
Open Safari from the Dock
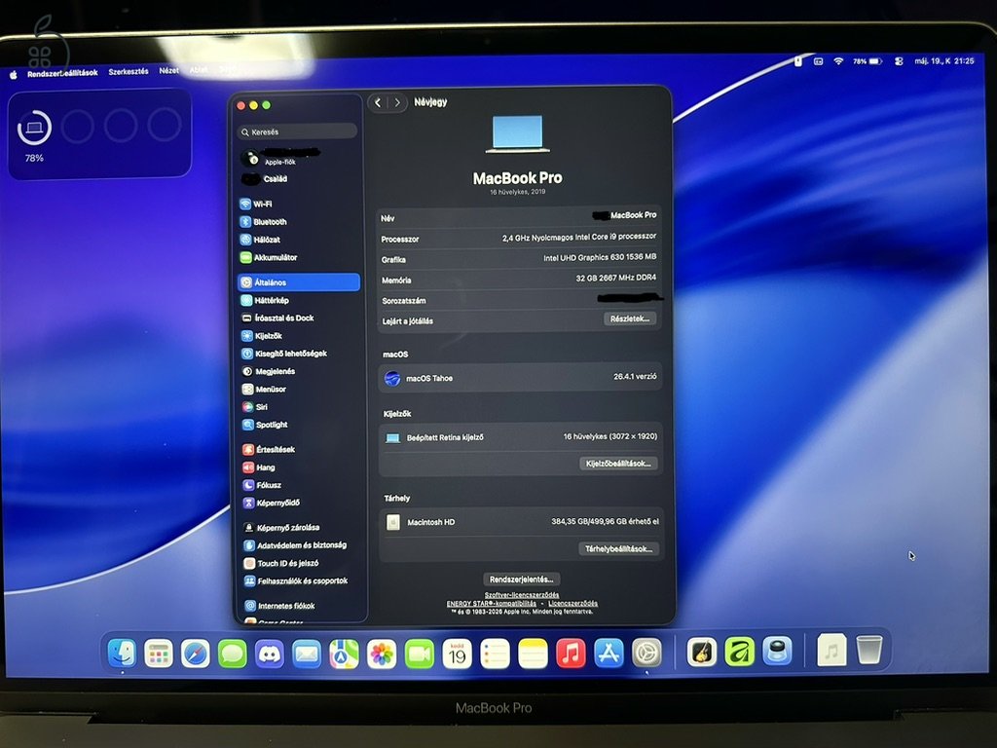pos(195,654)
